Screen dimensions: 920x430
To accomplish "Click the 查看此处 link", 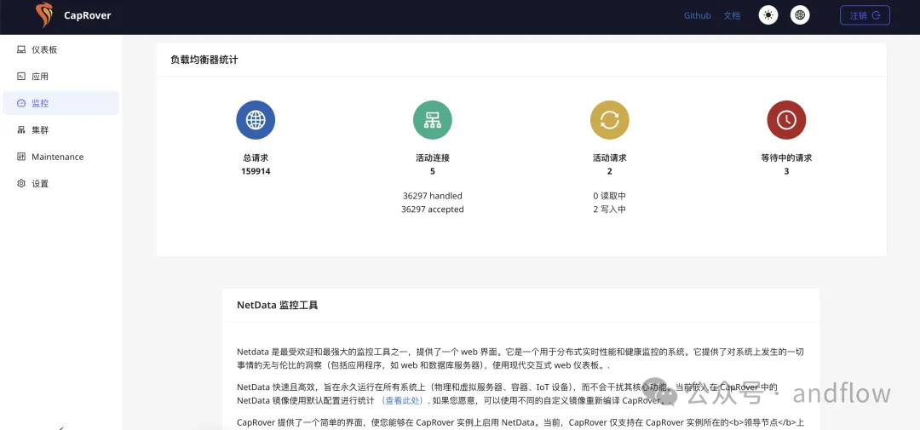I will pos(401,400).
